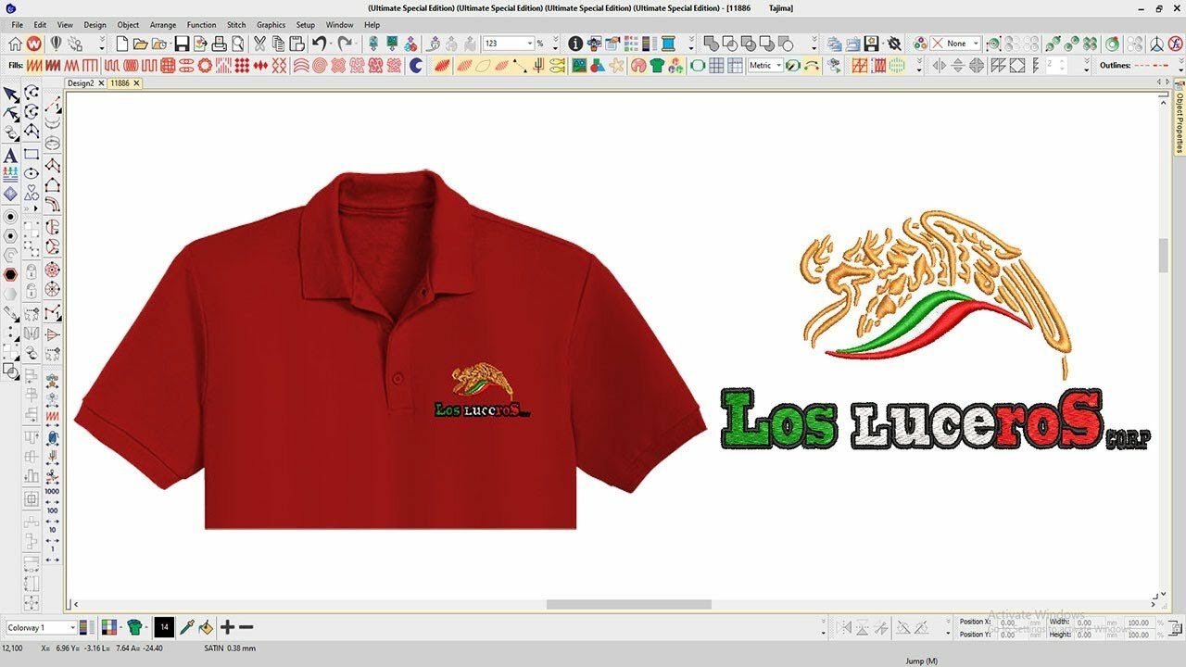Click the red hexagon tool in toolbox
Viewport: 1186px width, 667px height.
tap(10, 275)
